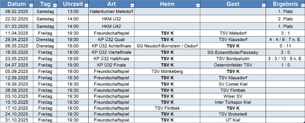
Task: Select the Inter Türkspor Kiel cell
Action: click(x=233, y=102)
